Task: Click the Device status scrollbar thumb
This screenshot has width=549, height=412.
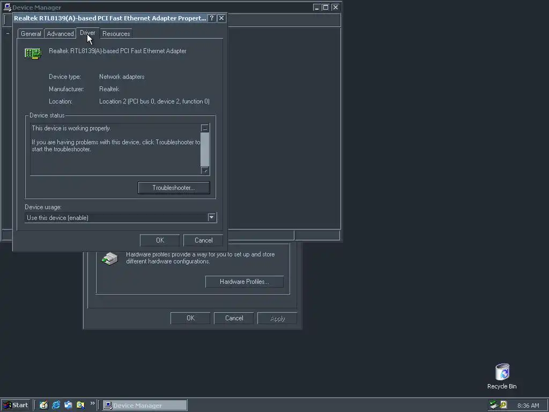Action: pos(205,149)
